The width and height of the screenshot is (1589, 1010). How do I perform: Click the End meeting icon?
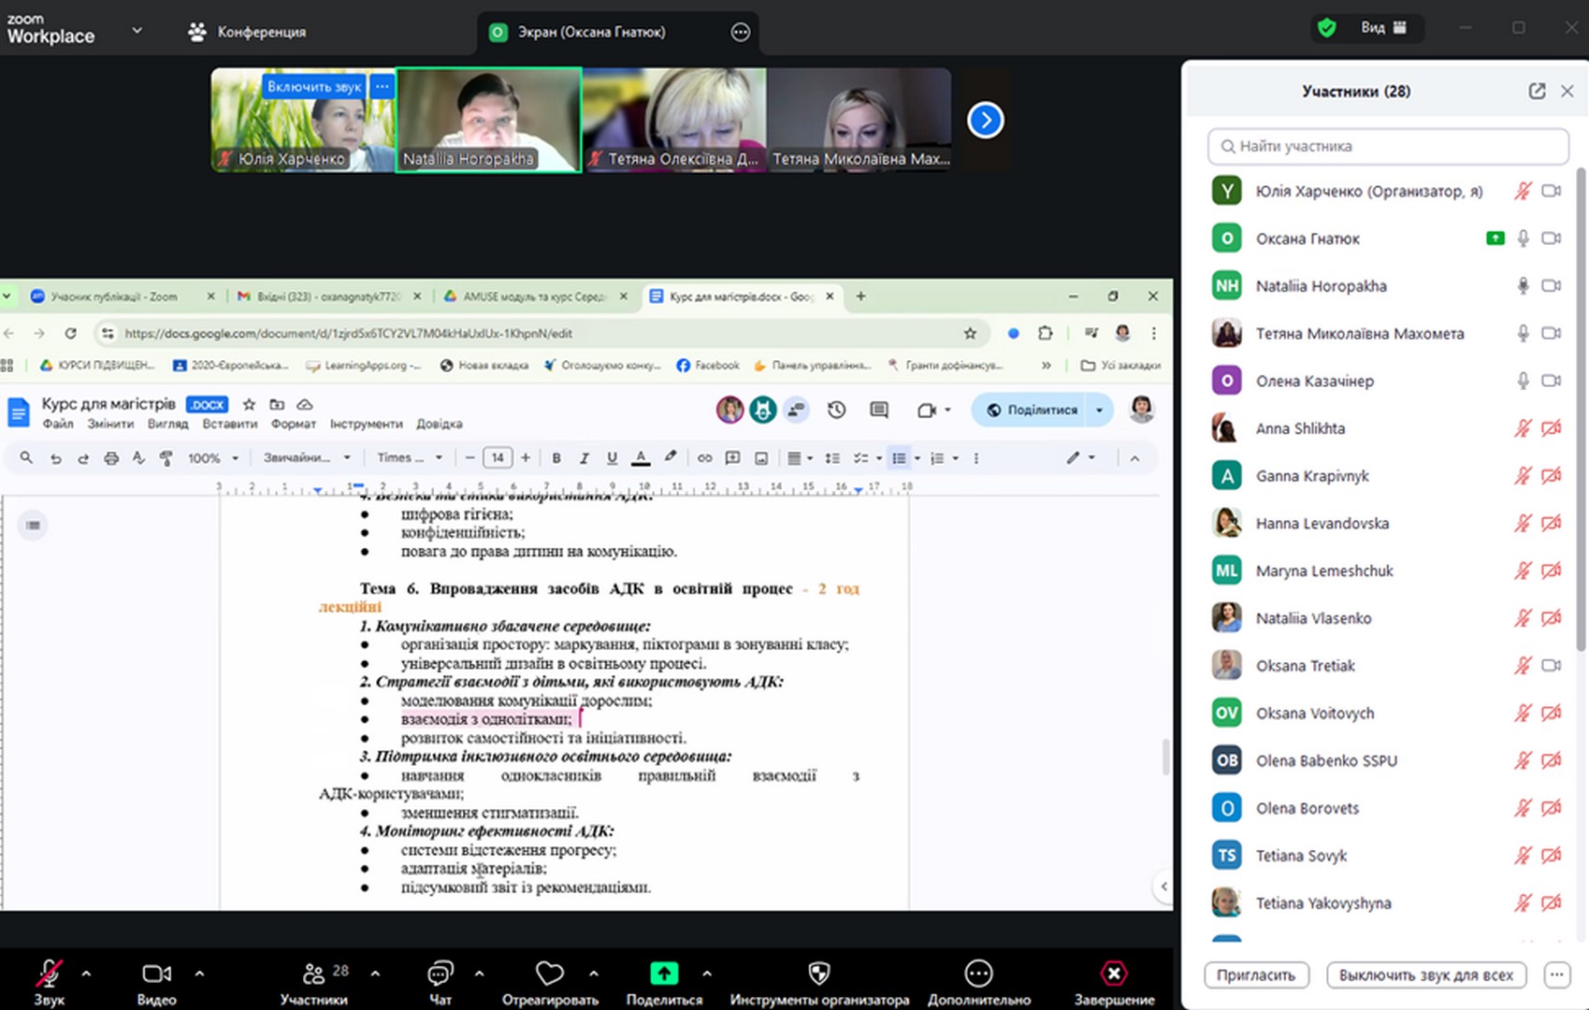click(1113, 974)
